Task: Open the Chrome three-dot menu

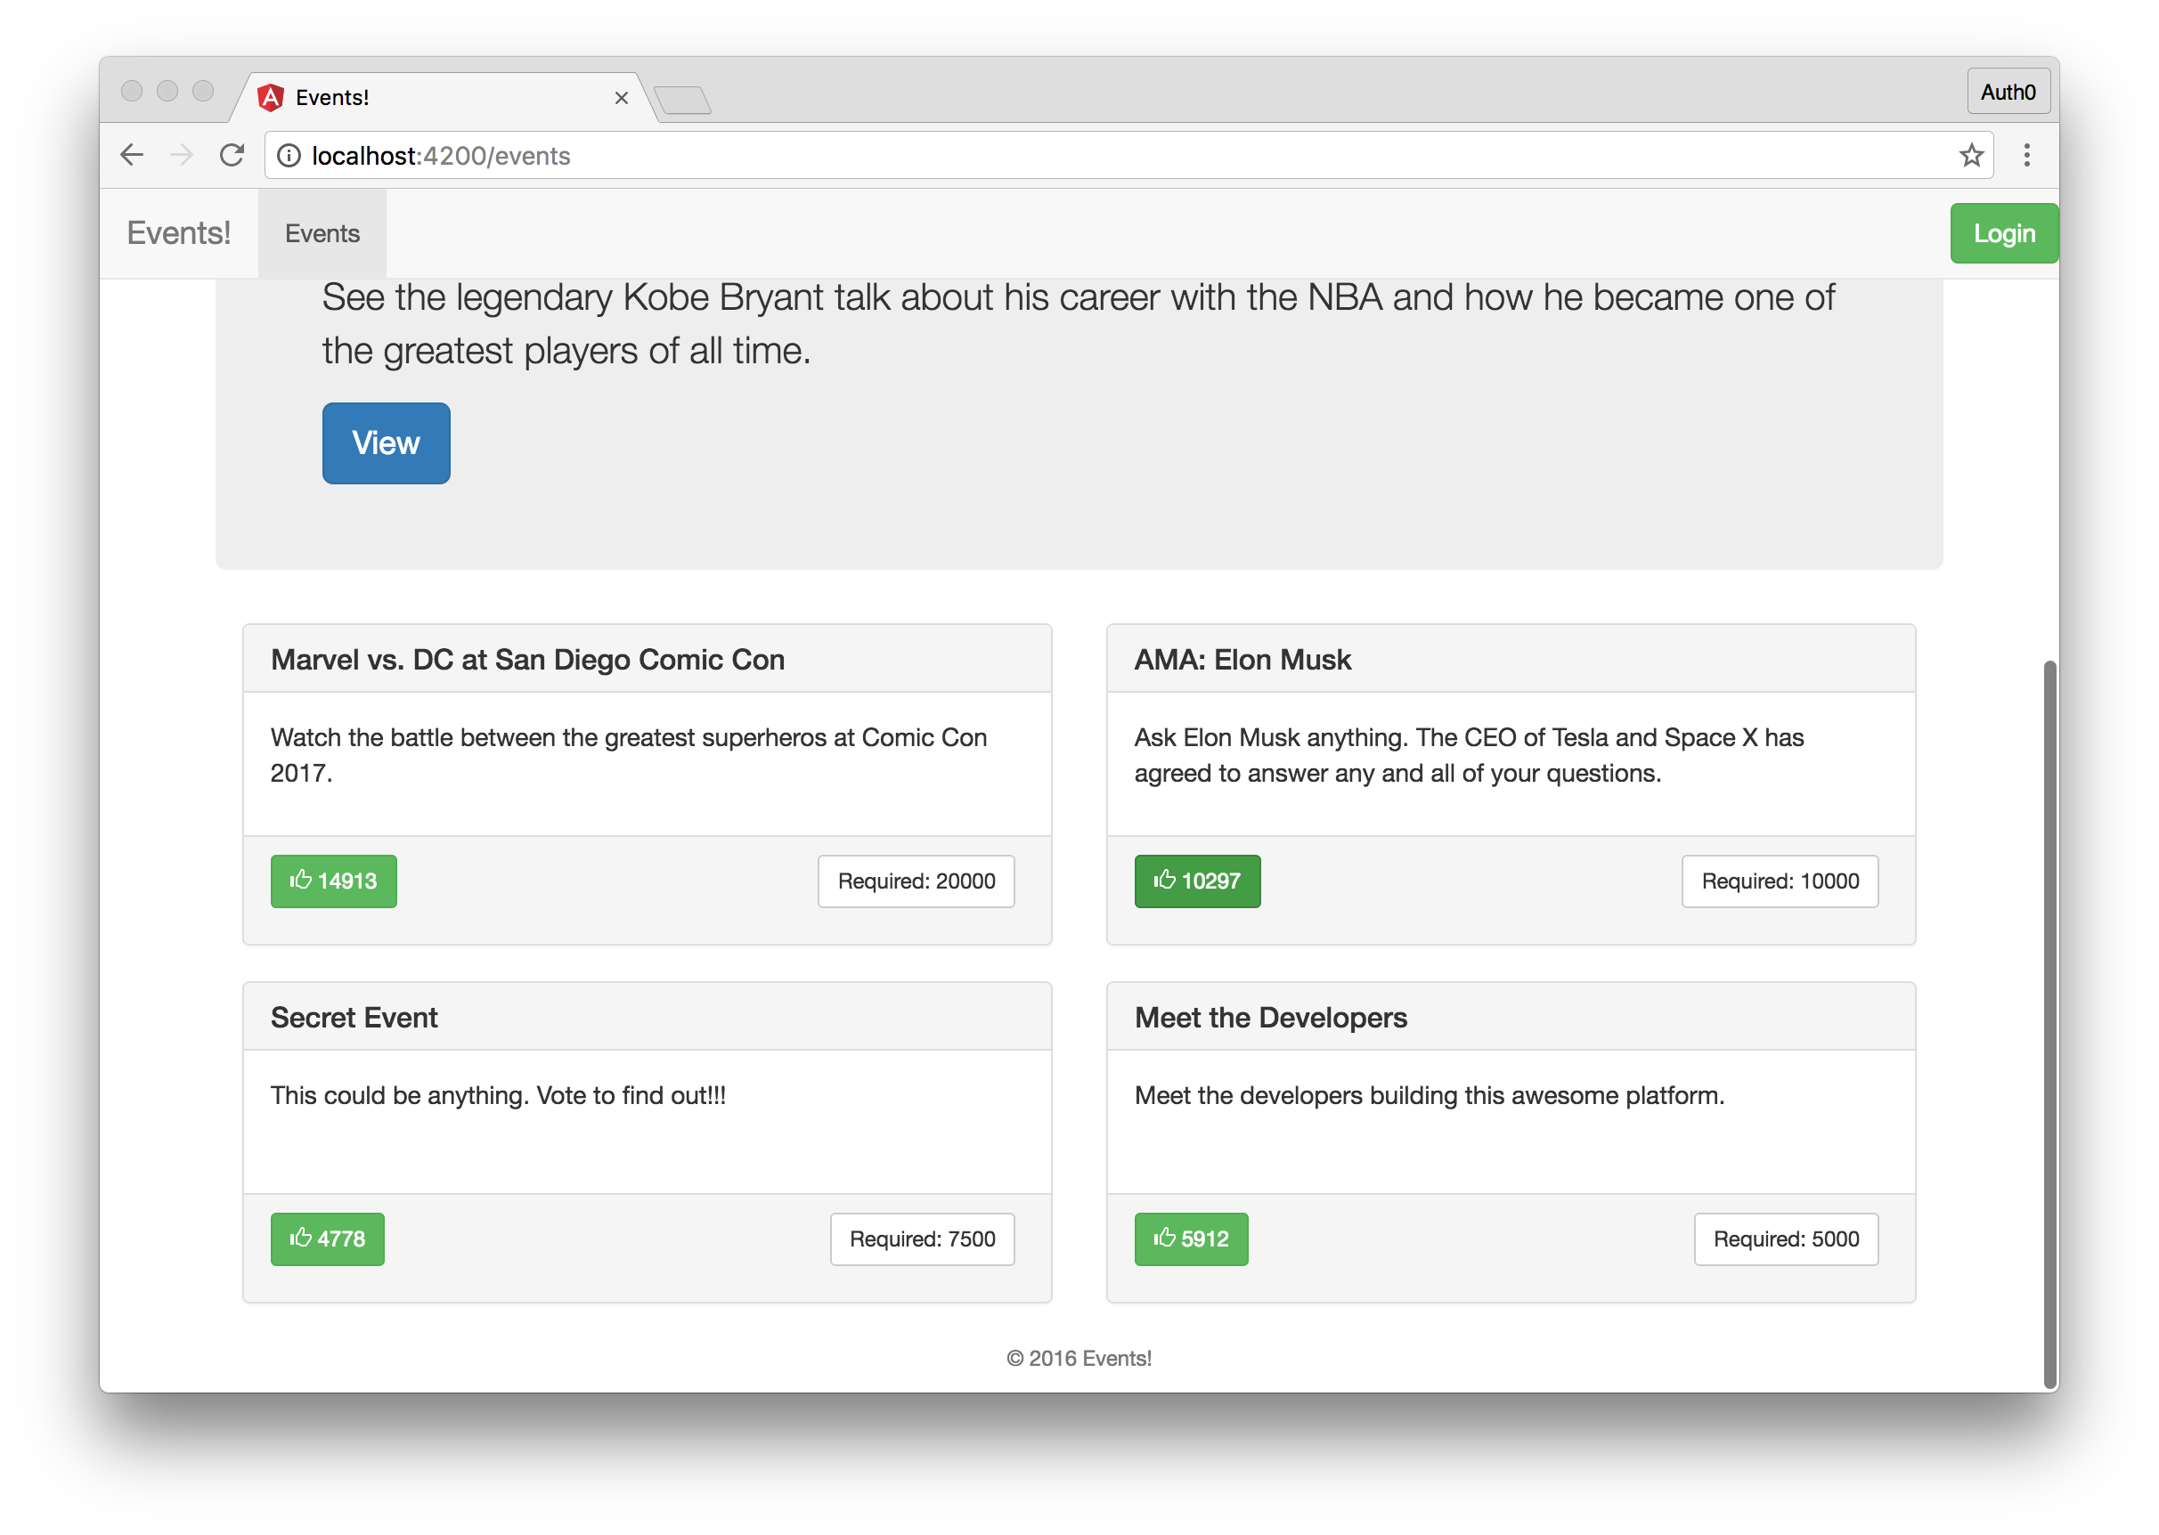Action: (2025, 155)
